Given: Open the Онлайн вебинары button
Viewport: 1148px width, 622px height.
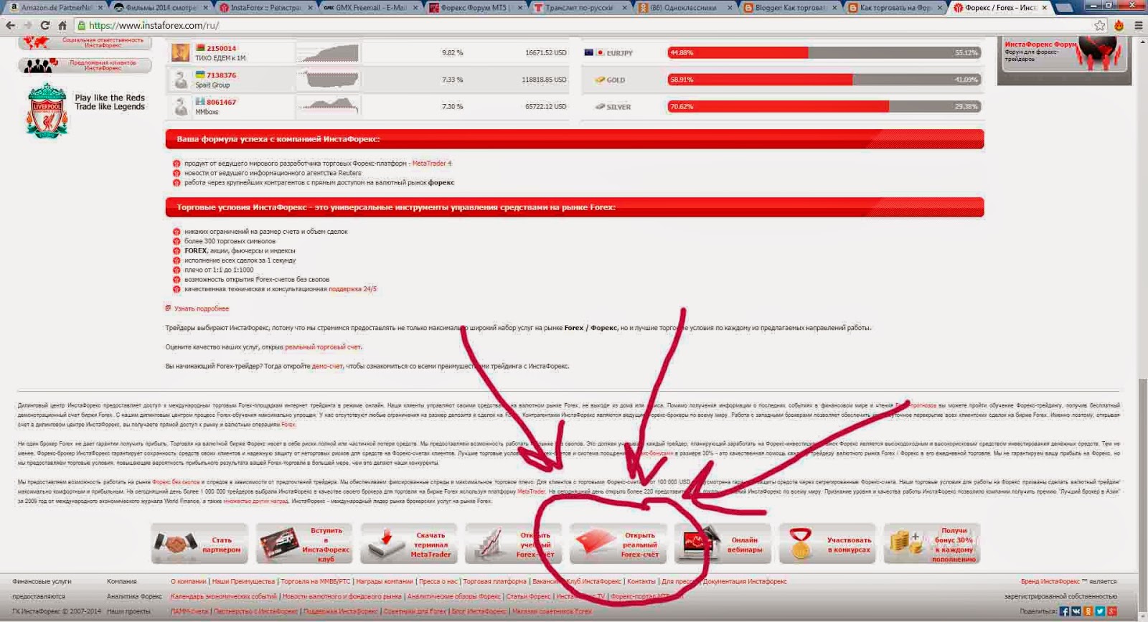Looking at the screenshot, I should click(723, 544).
